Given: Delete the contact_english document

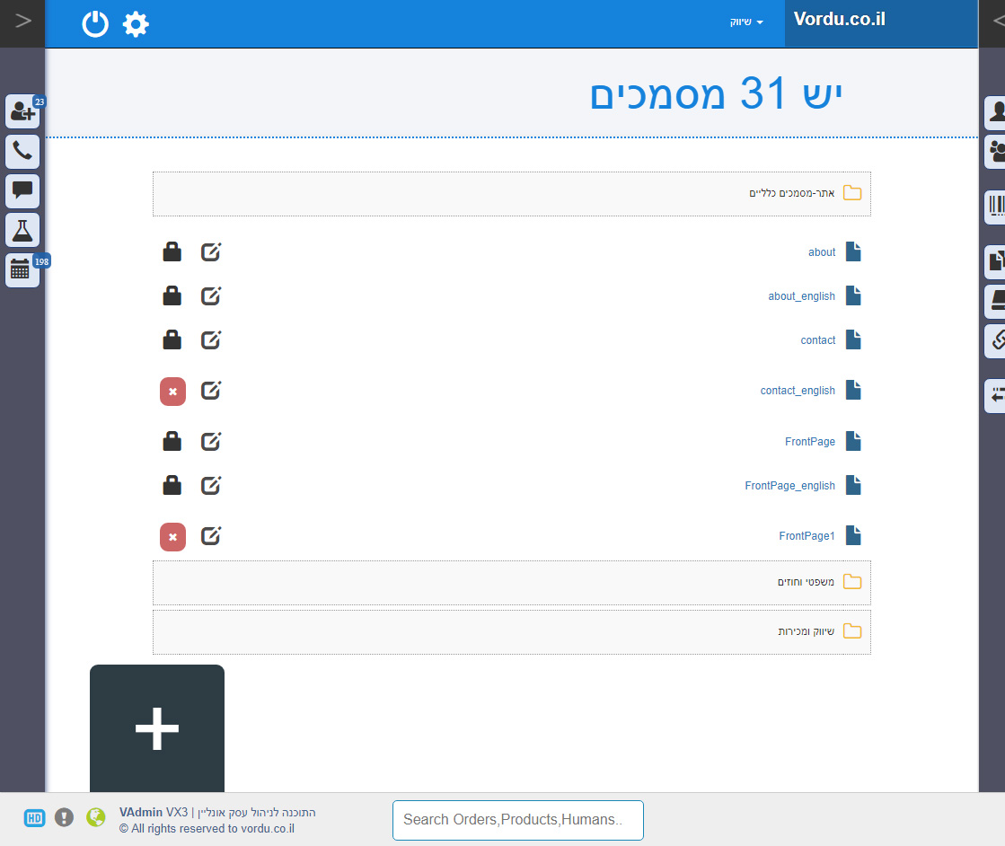Looking at the screenshot, I should (x=172, y=392).
